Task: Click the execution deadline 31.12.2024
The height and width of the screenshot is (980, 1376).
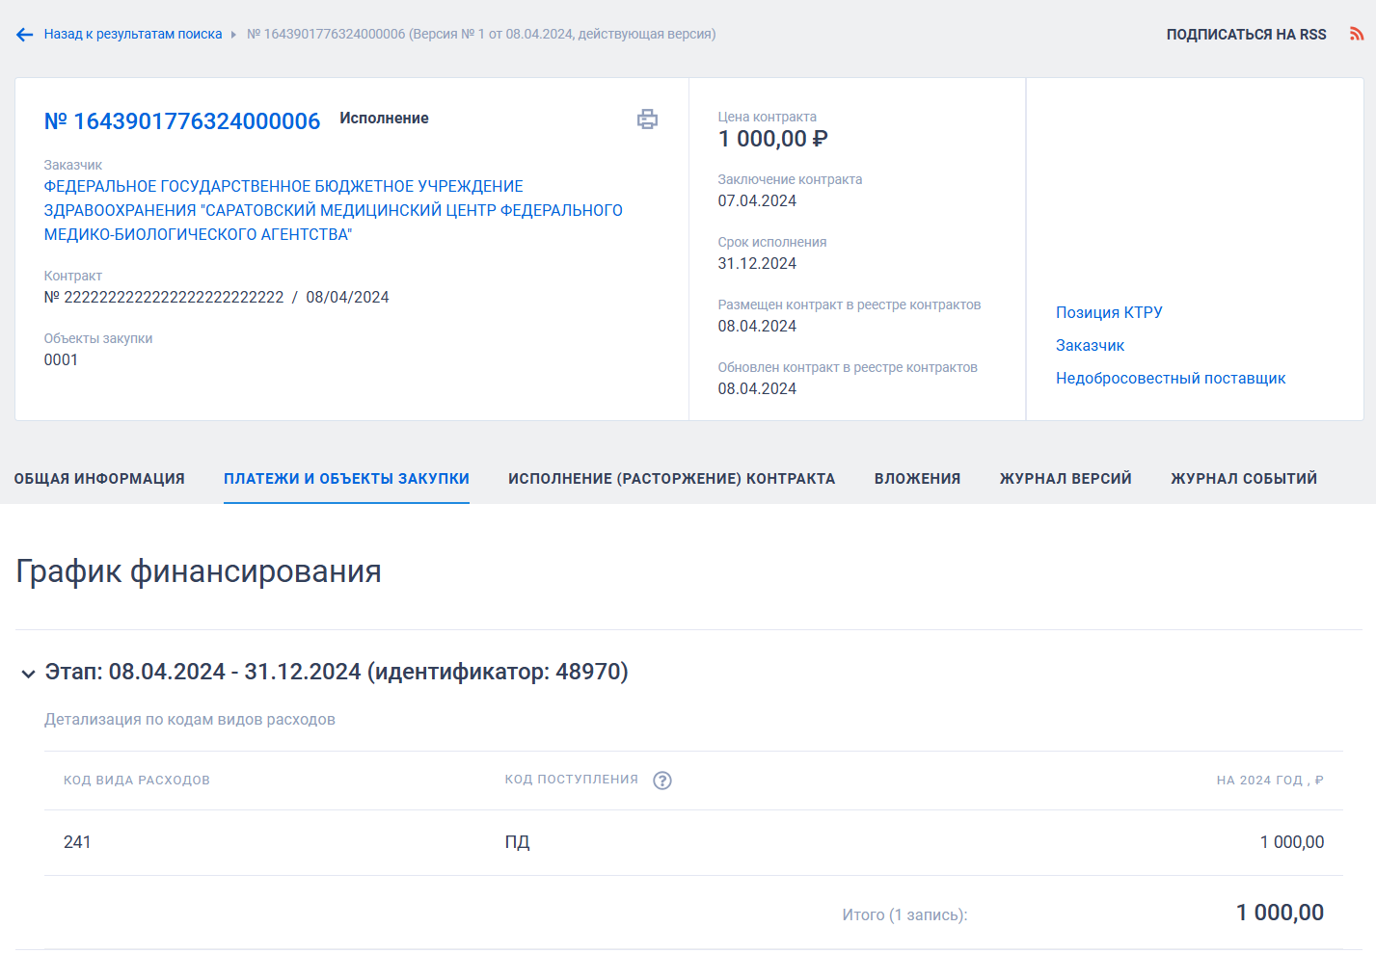Action: pos(757,263)
